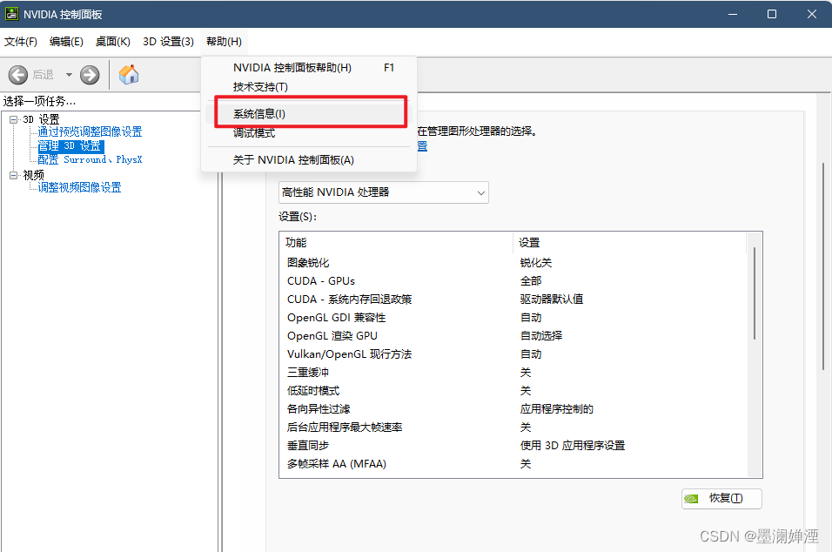Select 系统信息(I) from Help menu
Screen dimensions: 832x552
click(310, 113)
